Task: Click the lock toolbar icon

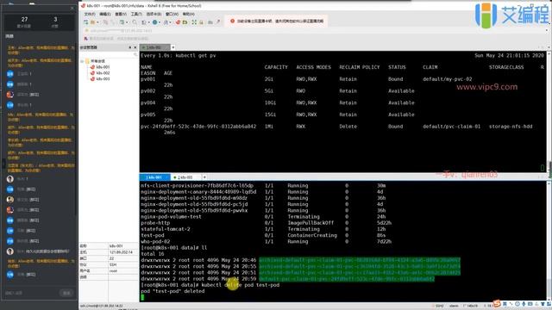Action: (x=201, y=22)
